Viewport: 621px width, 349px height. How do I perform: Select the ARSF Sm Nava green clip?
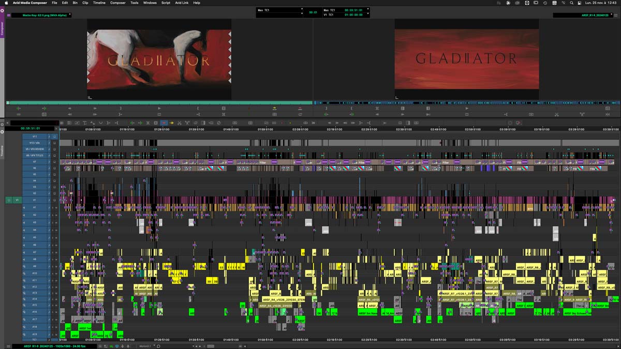368,313
